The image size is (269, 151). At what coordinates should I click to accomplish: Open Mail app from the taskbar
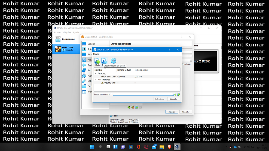(x=154, y=147)
